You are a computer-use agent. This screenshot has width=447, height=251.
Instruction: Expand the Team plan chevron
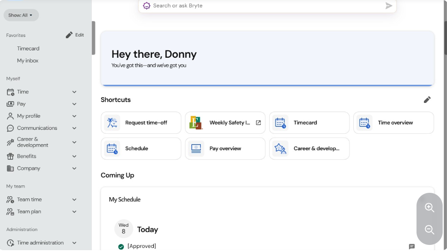(74, 212)
